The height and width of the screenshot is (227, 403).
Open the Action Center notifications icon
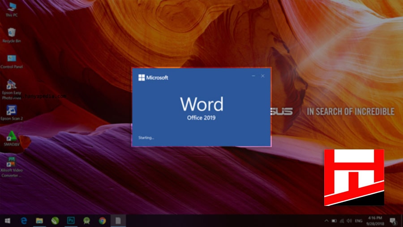(x=393, y=221)
